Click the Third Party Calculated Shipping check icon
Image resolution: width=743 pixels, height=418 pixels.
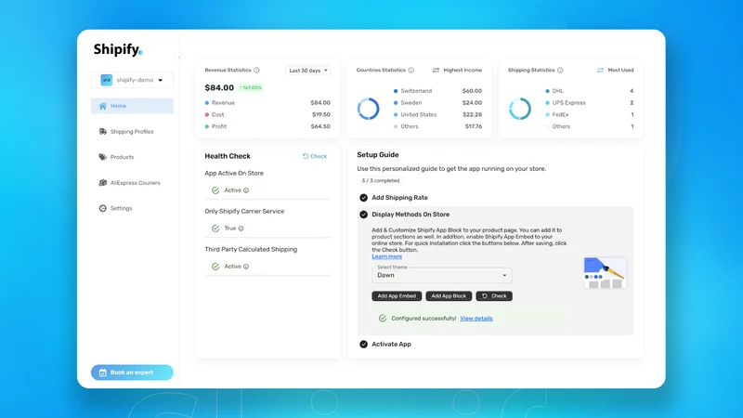tap(215, 267)
